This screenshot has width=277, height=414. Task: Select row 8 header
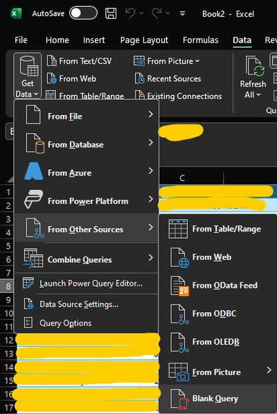(8, 286)
